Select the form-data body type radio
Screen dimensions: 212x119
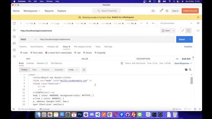pyautogui.click(x=31, y=53)
